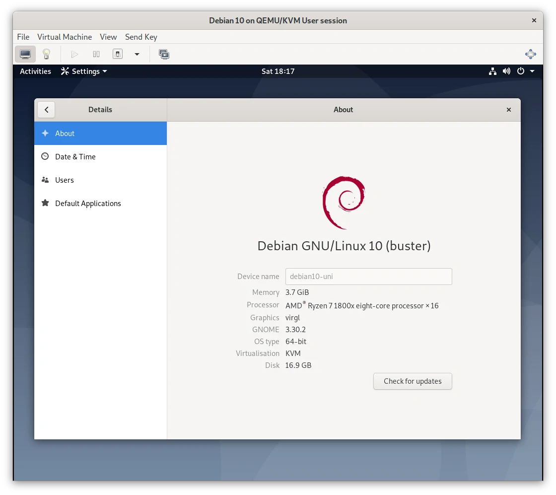
Task: Shut down the virtual machine
Action: [118, 54]
